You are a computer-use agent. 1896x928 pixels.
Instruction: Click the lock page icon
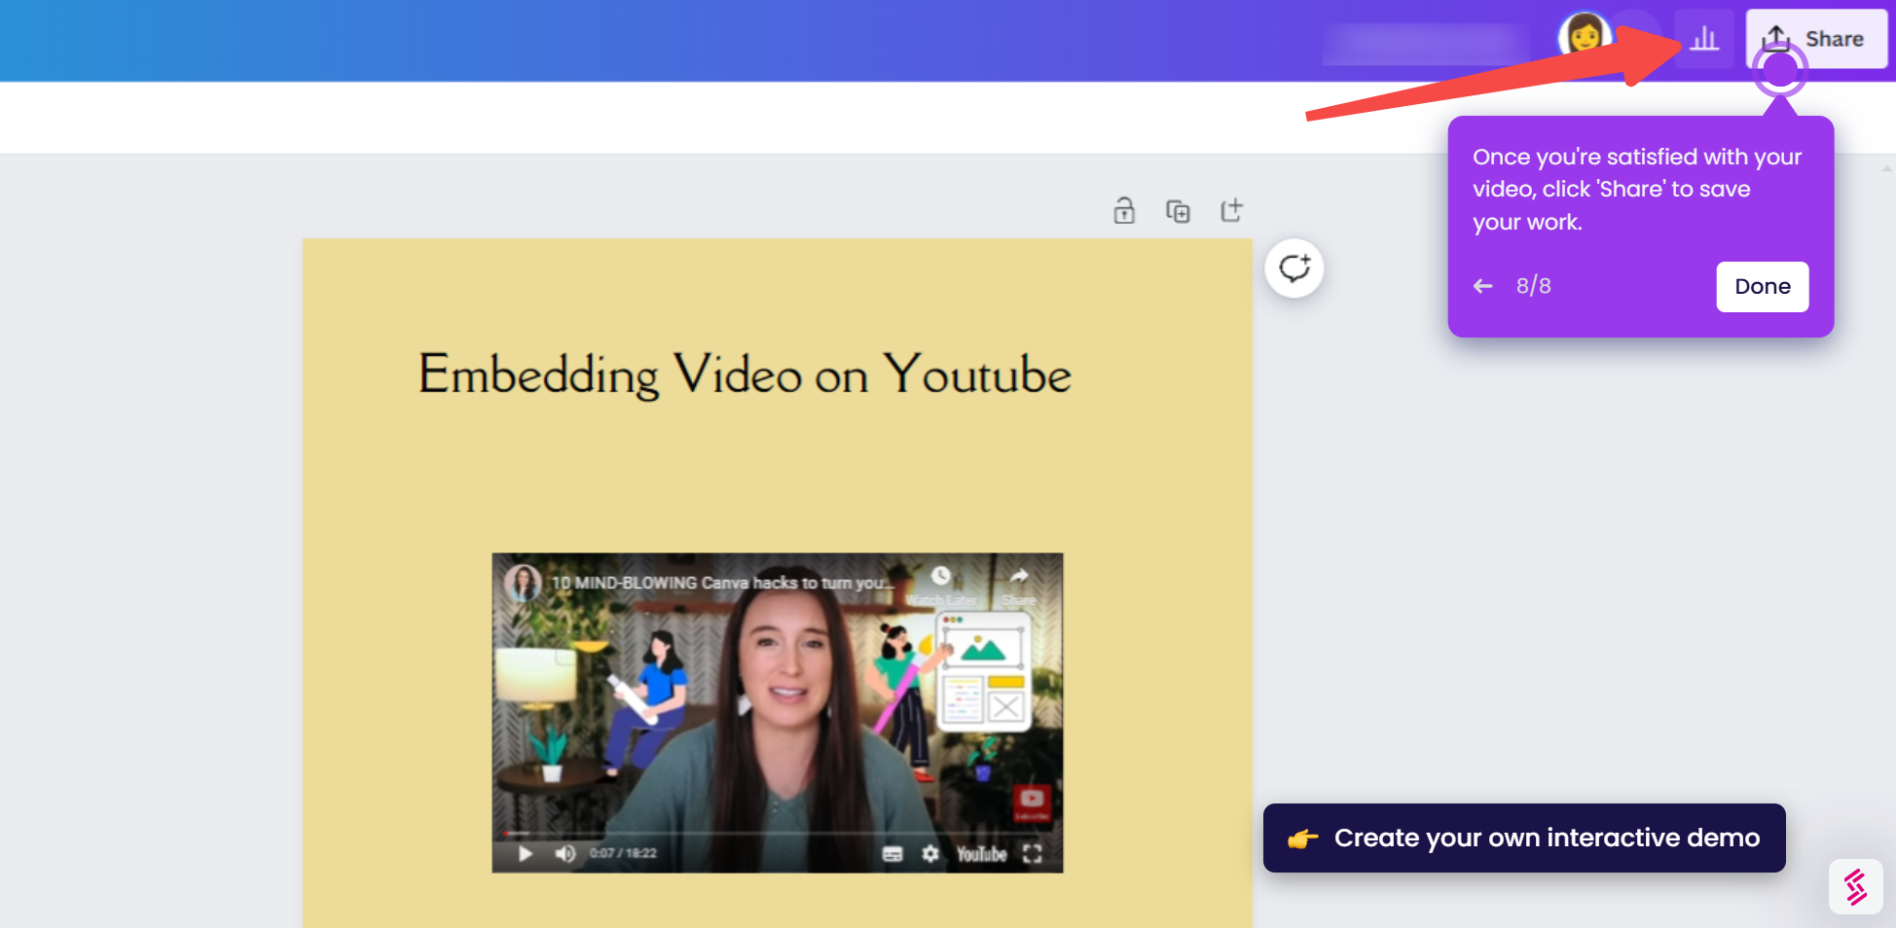tap(1124, 210)
